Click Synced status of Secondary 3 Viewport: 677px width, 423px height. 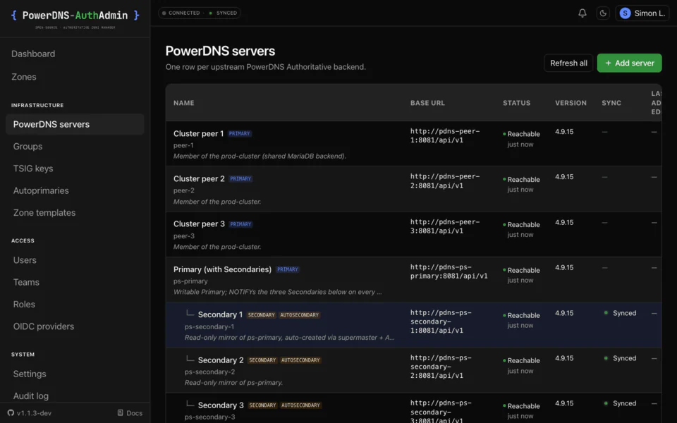[620, 403]
